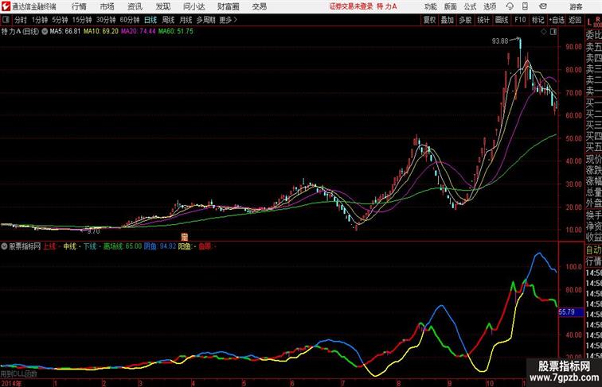Add stock via +自选 button
Image resolution: width=602 pixels, height=387 pixels.
pyautogui.click(x=557, y=20)
